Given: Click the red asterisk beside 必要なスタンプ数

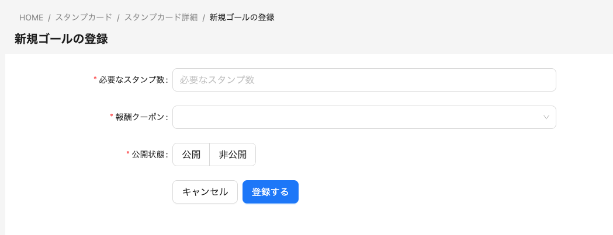Looking at the screenshot, I should (x=95, y=79).
